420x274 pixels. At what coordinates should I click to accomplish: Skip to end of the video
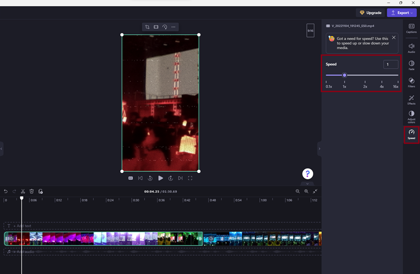pyautogui.click(x=180, y=178)
